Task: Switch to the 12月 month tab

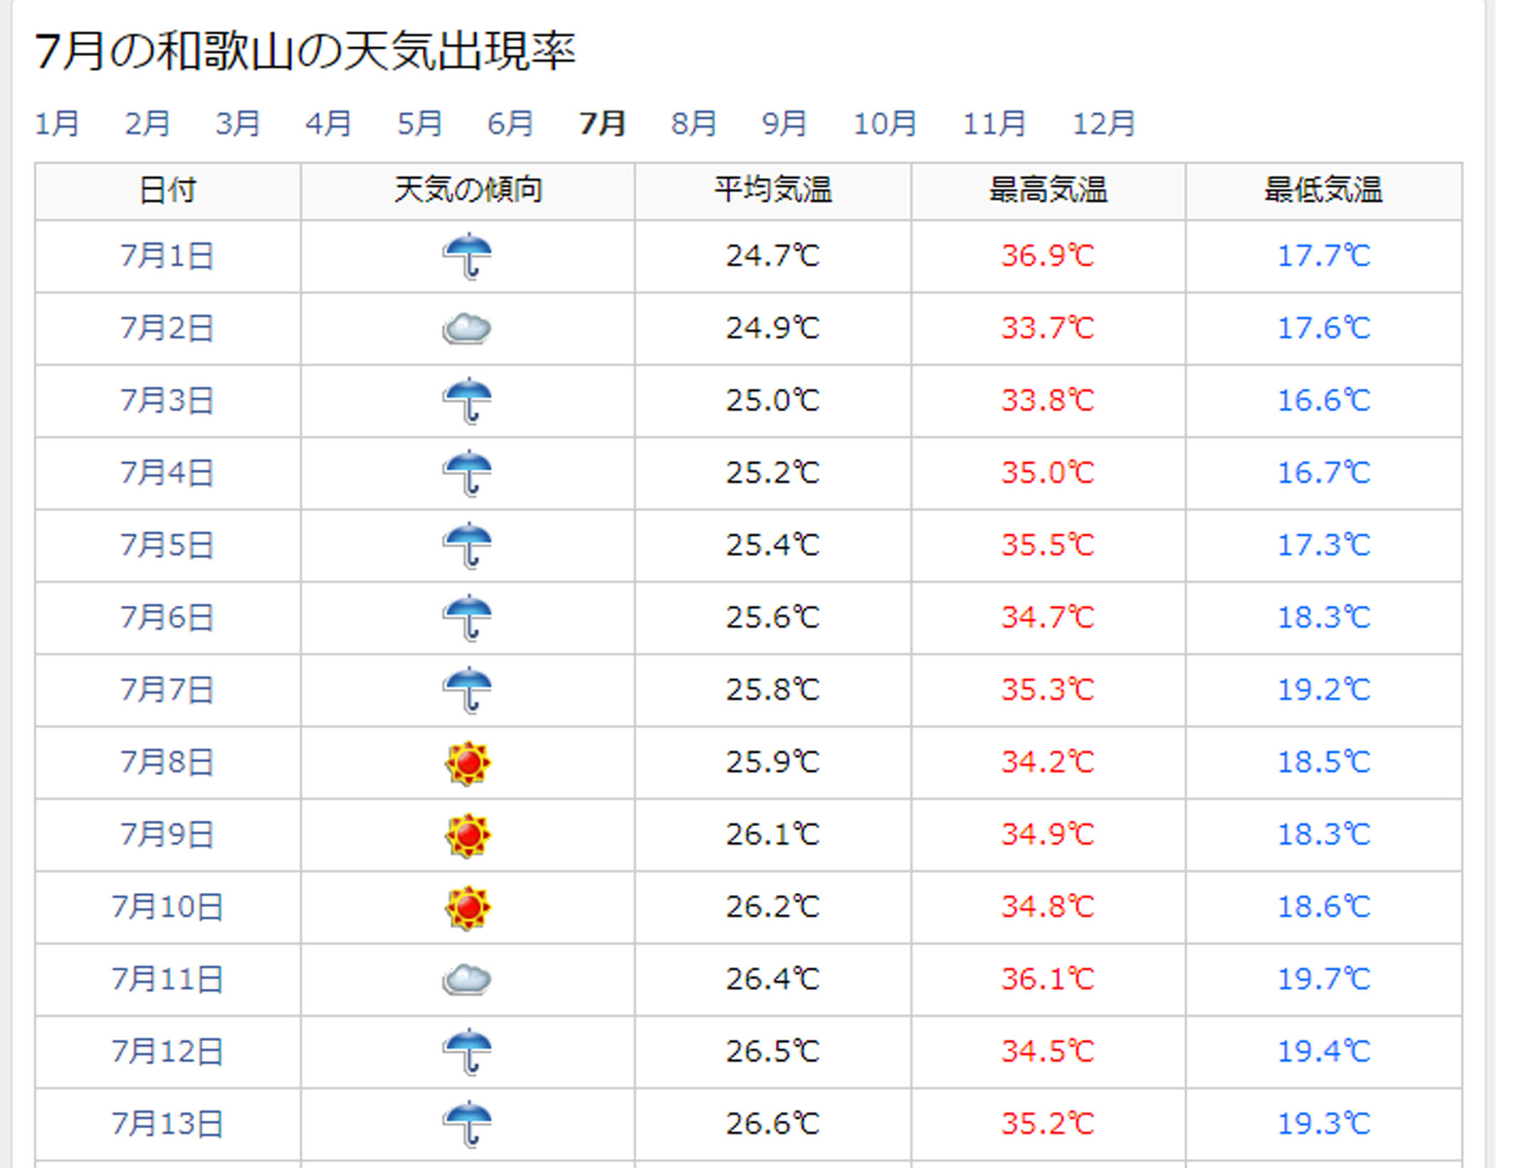Action: 1104,124
